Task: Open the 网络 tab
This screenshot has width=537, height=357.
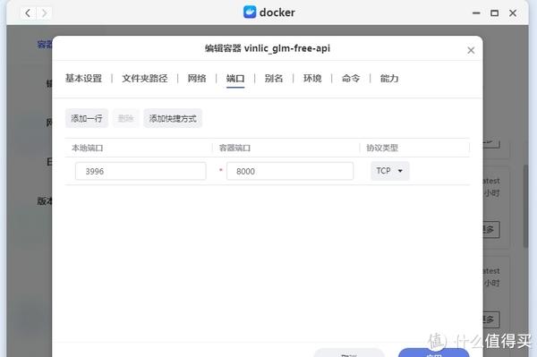Action: 197,79
